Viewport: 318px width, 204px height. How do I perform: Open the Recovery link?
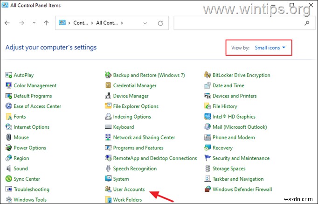222,148
